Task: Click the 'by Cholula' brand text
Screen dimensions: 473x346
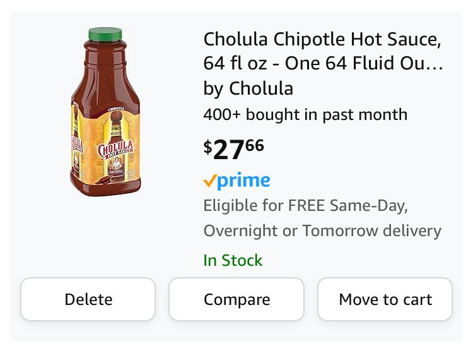Action: (x=248, y=88)
